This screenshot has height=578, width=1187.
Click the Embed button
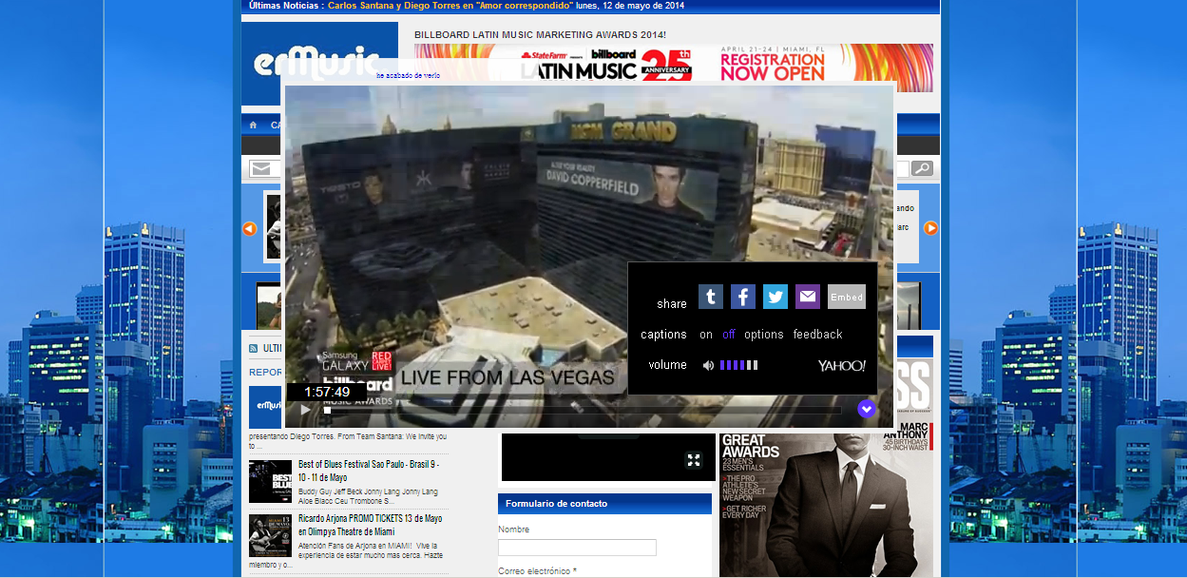(x=847, y=297)
